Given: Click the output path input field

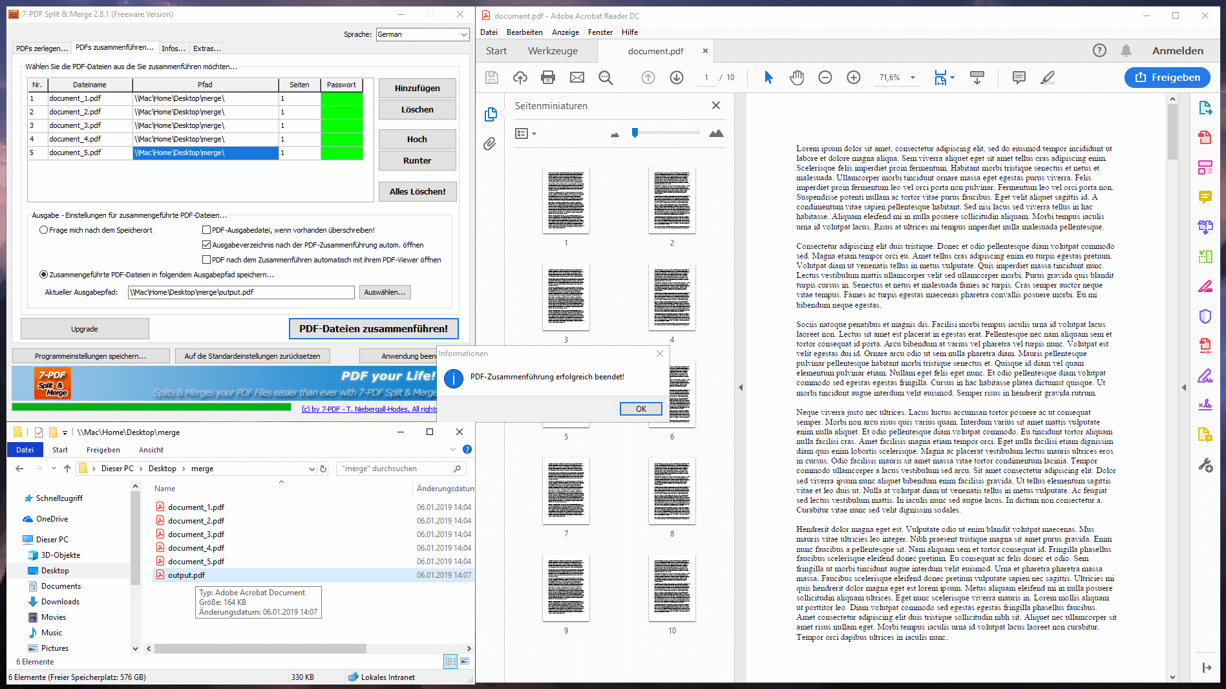Looking at the screenshot, I should click(x=241, y=292).
